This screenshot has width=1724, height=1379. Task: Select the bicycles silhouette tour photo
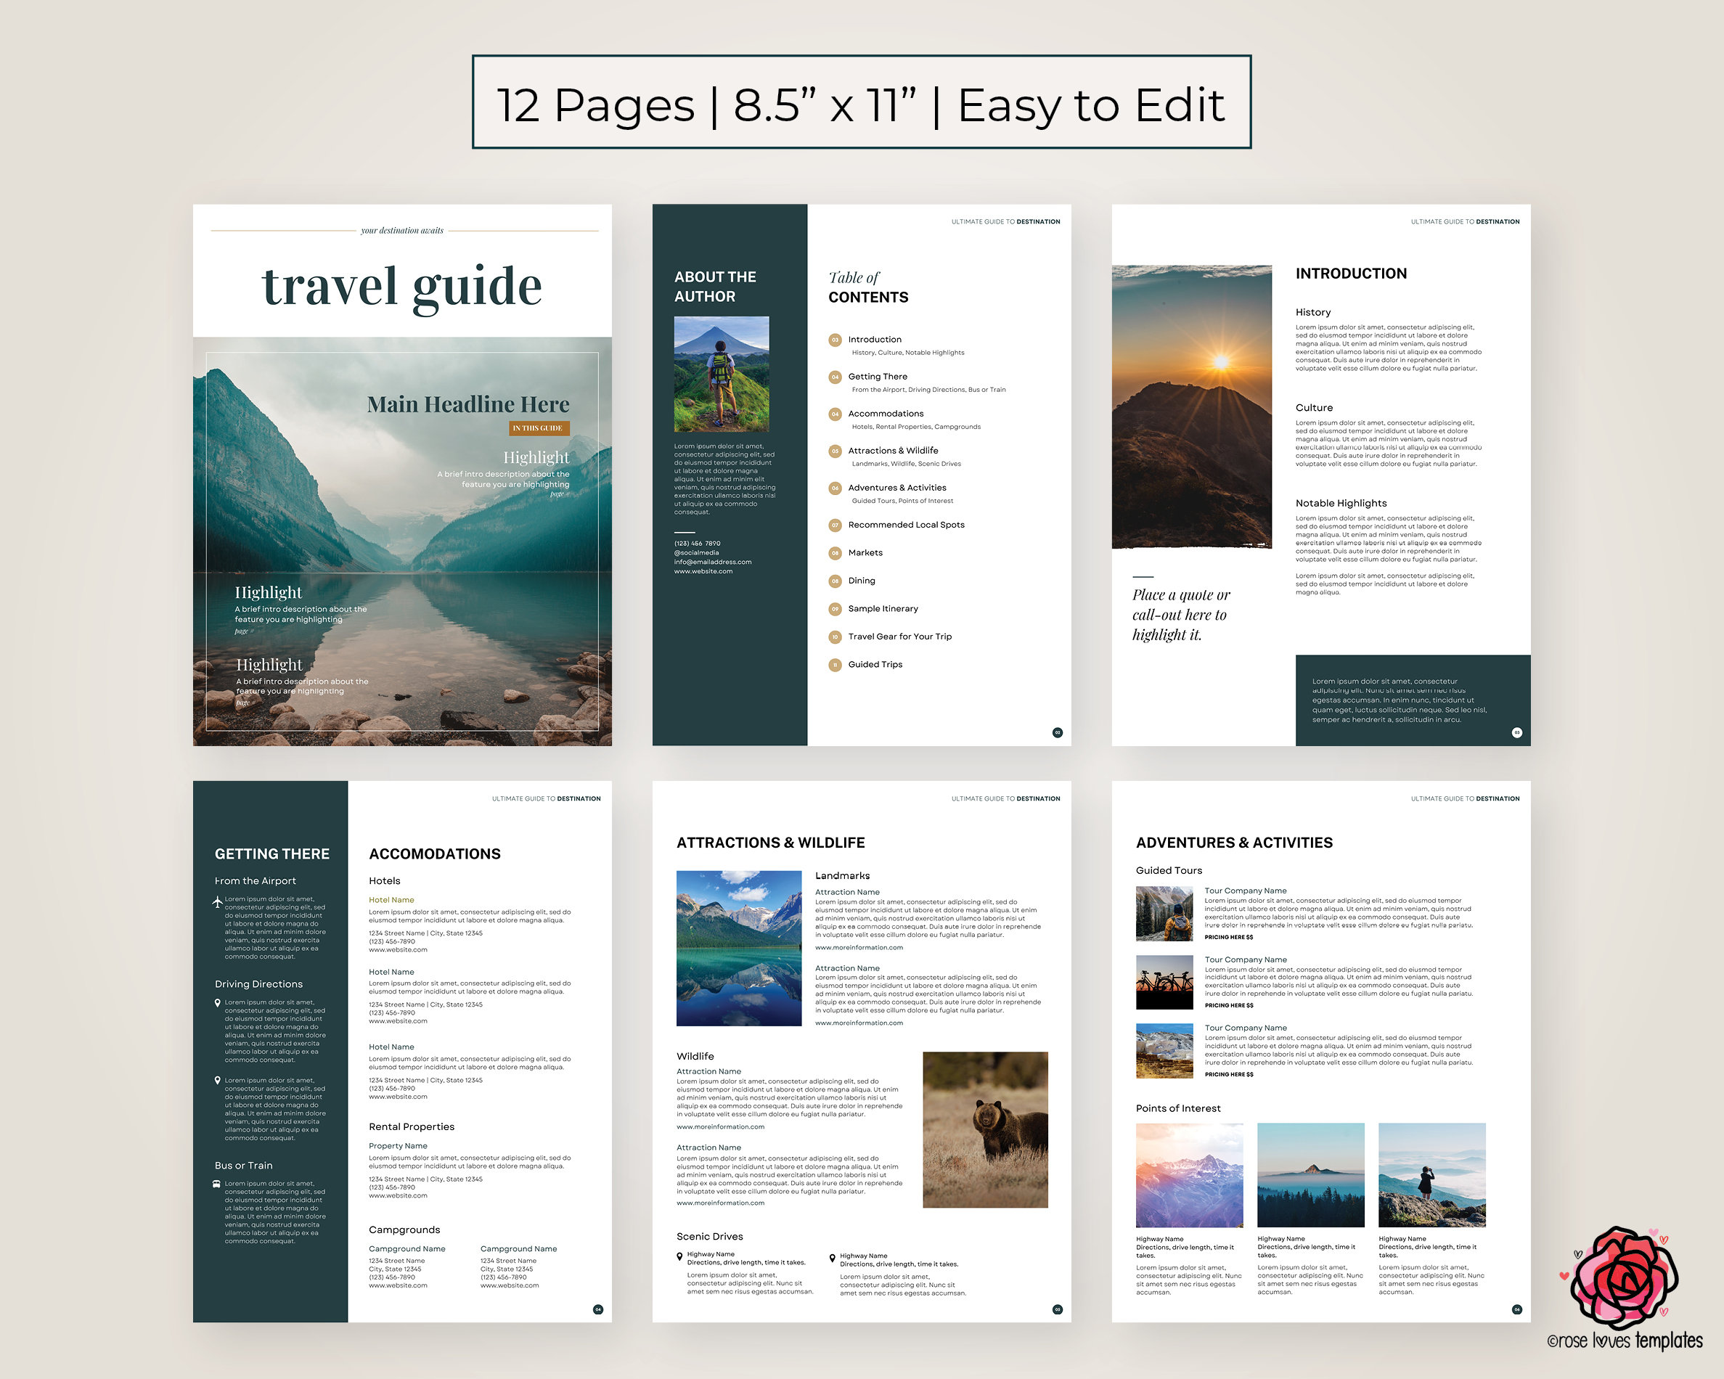(1164, 983)
